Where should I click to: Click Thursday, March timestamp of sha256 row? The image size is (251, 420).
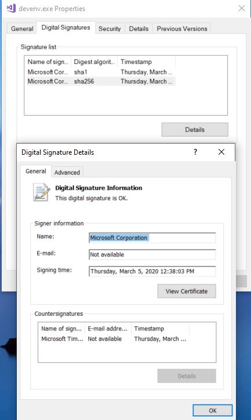coord(146,81)
